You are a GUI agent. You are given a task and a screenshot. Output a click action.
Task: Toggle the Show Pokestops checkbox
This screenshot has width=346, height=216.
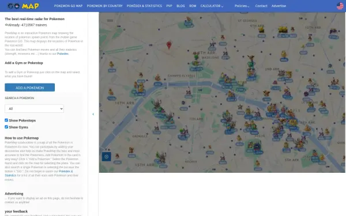click(6, 120)
